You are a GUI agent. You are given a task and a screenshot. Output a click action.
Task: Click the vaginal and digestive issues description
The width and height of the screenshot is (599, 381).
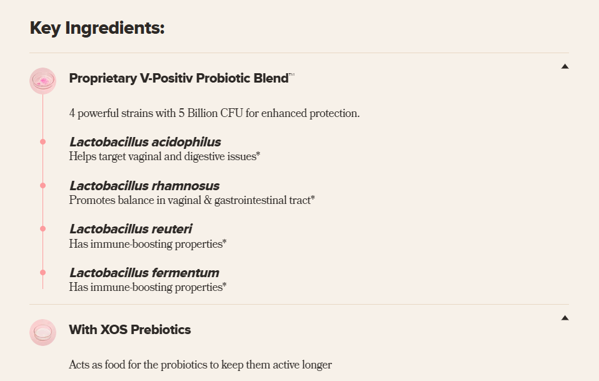click(x=164, y=156)
